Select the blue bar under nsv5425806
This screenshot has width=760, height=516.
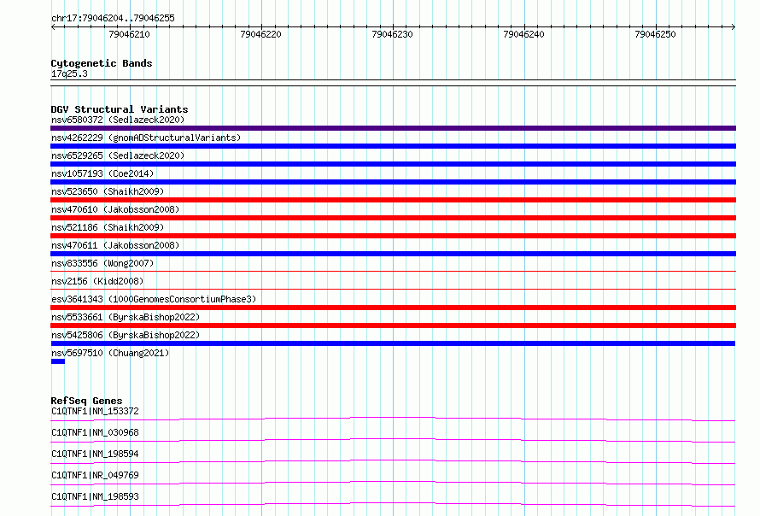[393, 343]
